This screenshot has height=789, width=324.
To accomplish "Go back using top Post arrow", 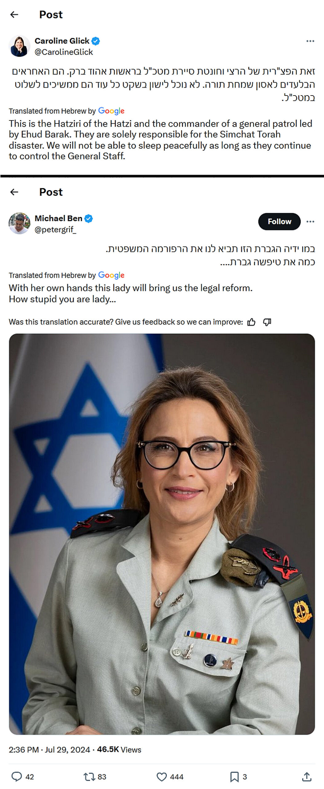I will click(14, 14).
